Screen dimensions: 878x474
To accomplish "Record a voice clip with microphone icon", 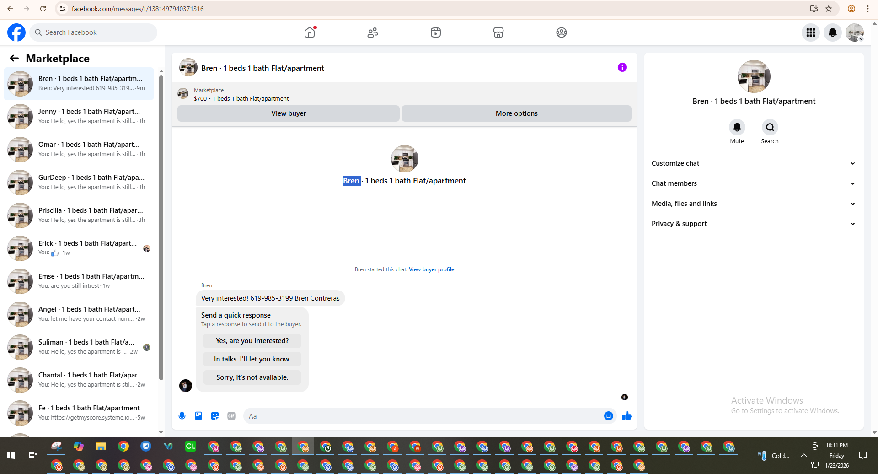I will pyautogui.click(x=182, y=416).
